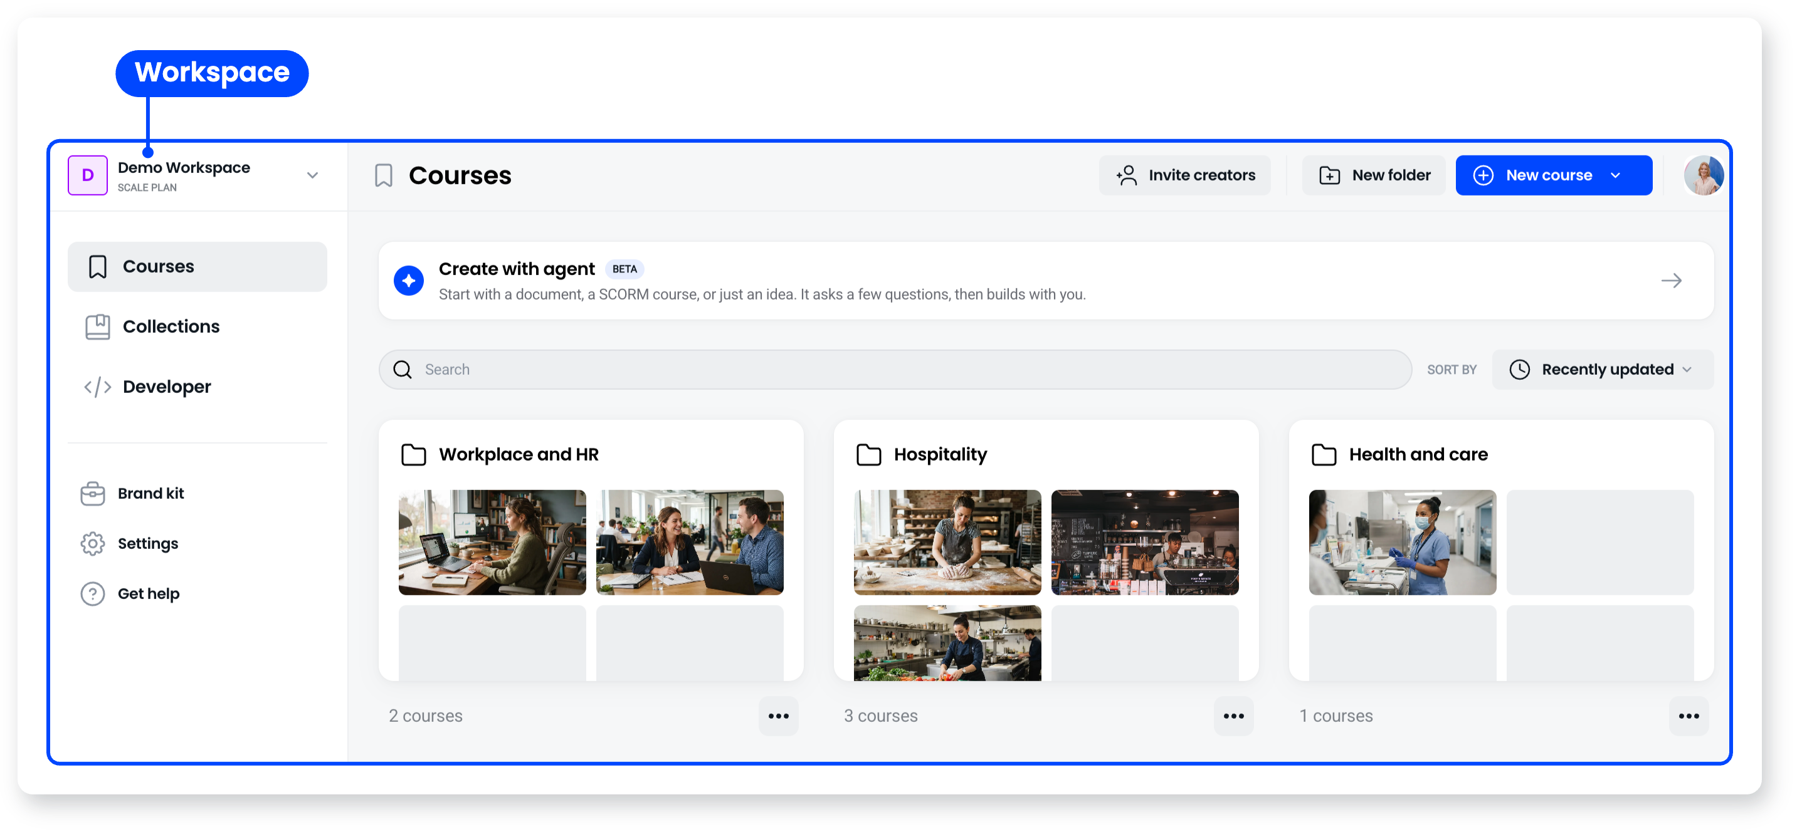Viewport: 1802px width, 834px height.
Task: Go to the Developer section
Action: click(x=198, y=387)
